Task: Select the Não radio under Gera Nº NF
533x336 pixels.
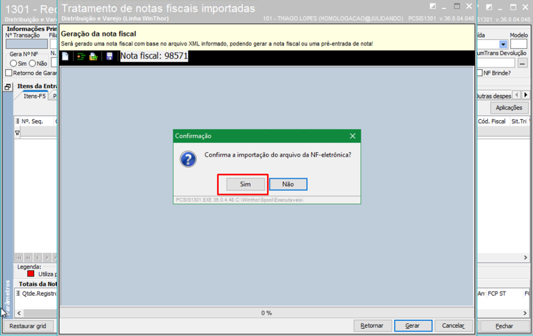Action: pos(32,63)
